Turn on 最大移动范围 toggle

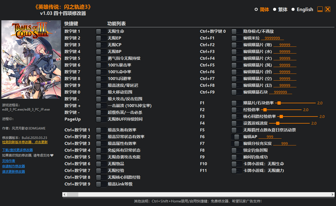101,92
